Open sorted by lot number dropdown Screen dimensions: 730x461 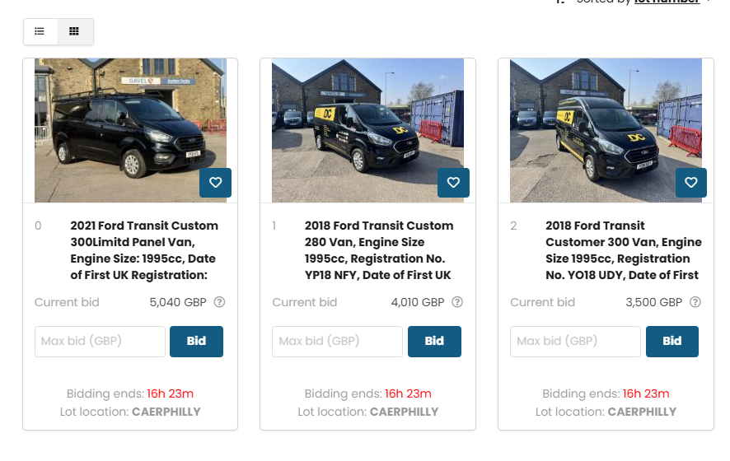tap(669, 2)
